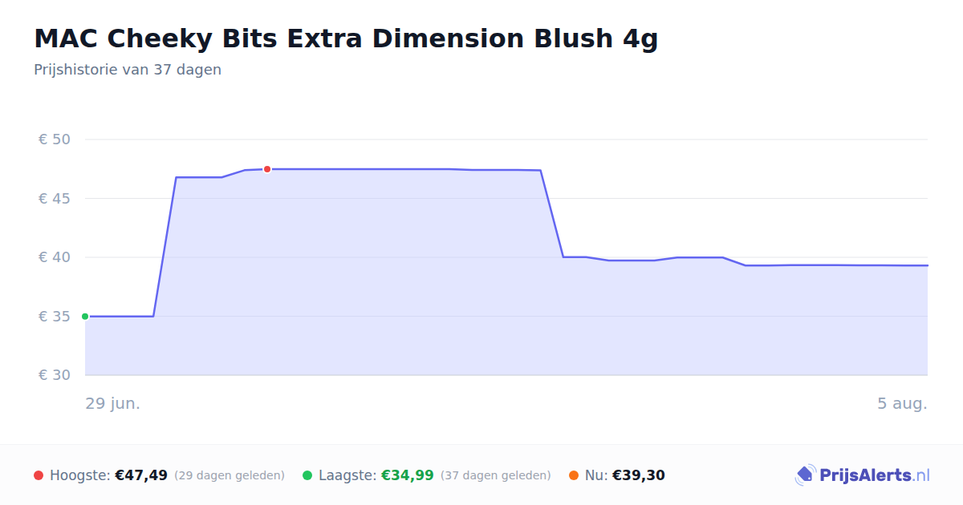Click the € 45 axis label
The height and width of the screenshot is (505, 963).
click(55, 199)
